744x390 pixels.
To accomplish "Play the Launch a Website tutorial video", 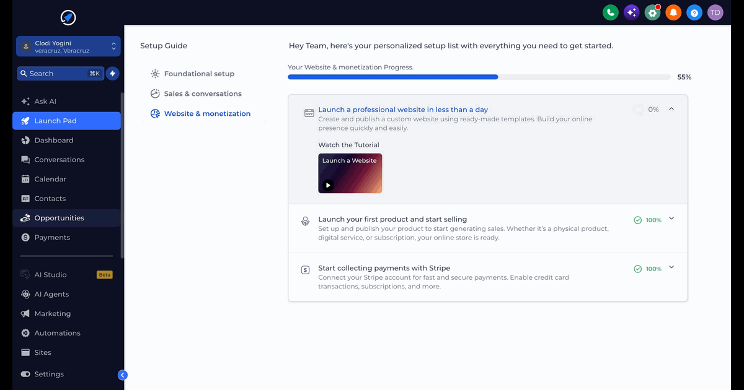I will pyautogui.click(x=328, y=184).
